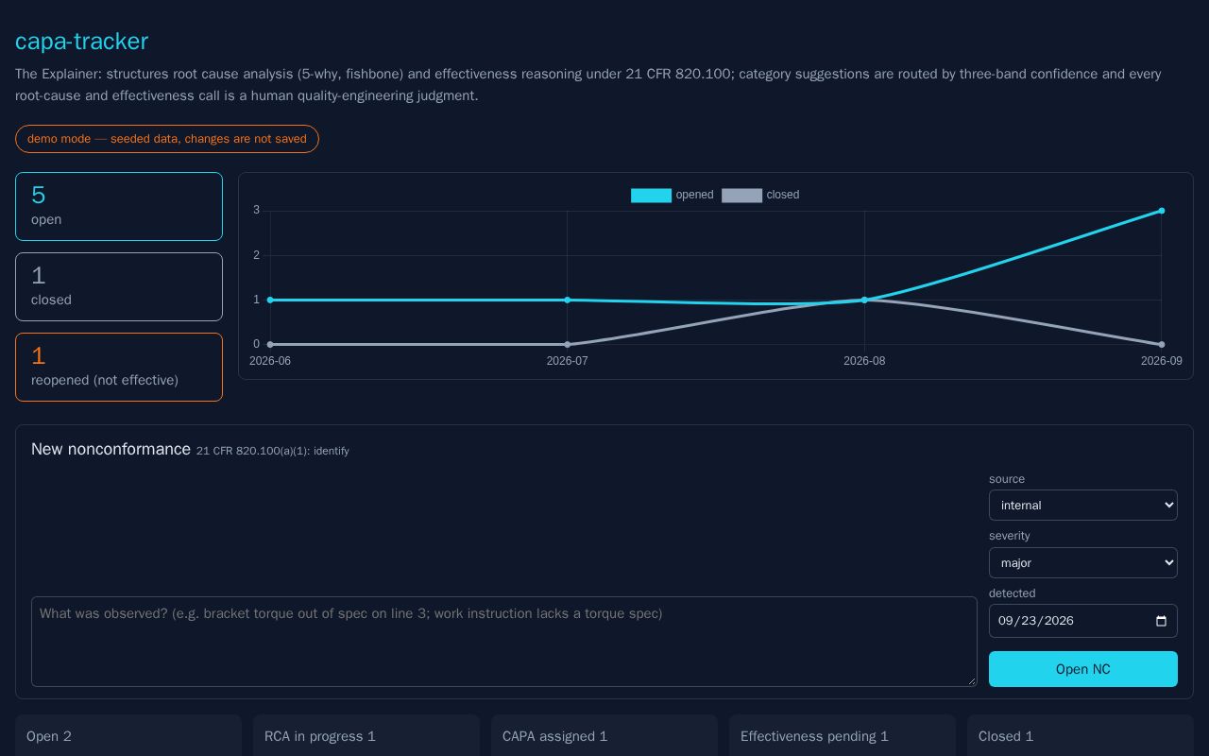Screen dimensions: 1209x756
Task: Click the capa-tracker title
Action: click(x=82, y=42)
